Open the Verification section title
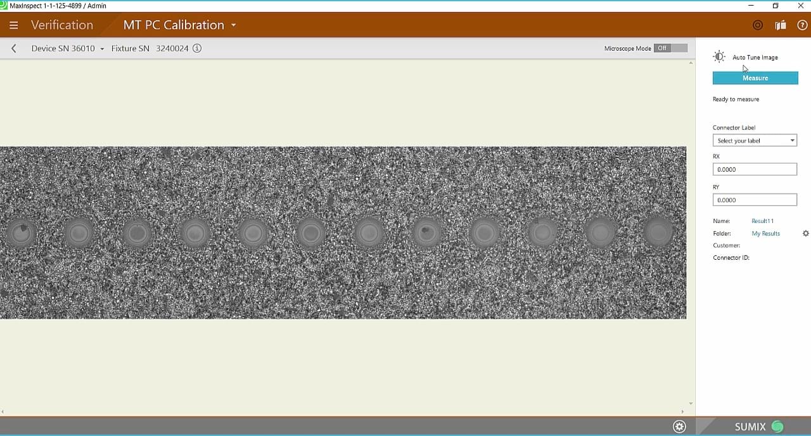The width and height of the screenshot is (811, 436). [62, 25]
